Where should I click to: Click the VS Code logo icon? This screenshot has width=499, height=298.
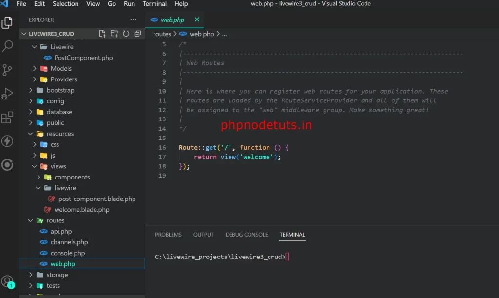[5, 4]
